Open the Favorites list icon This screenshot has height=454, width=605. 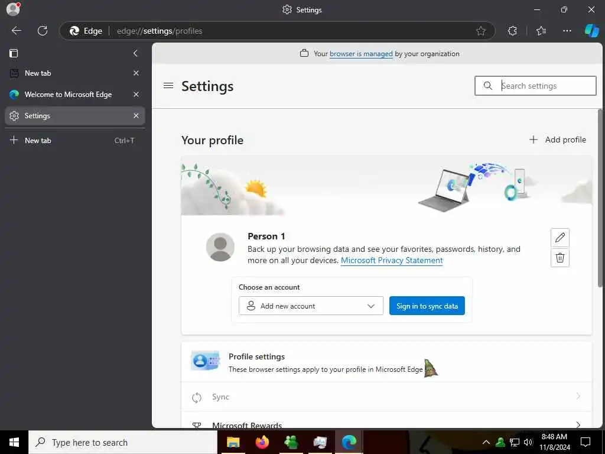pyautogui.click(x=541, y=31)
